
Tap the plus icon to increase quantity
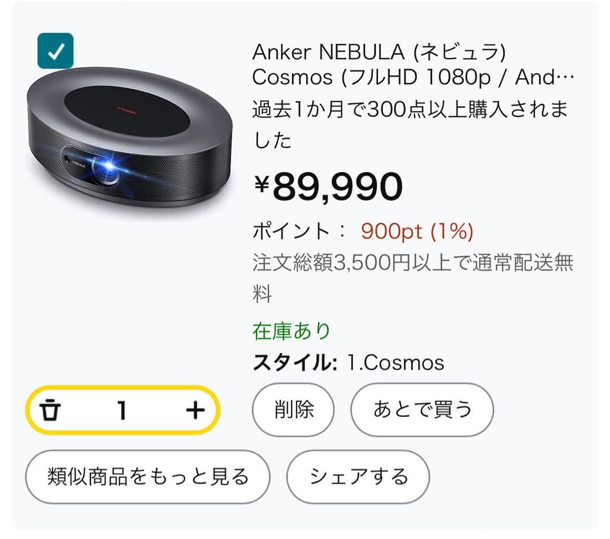195,410
